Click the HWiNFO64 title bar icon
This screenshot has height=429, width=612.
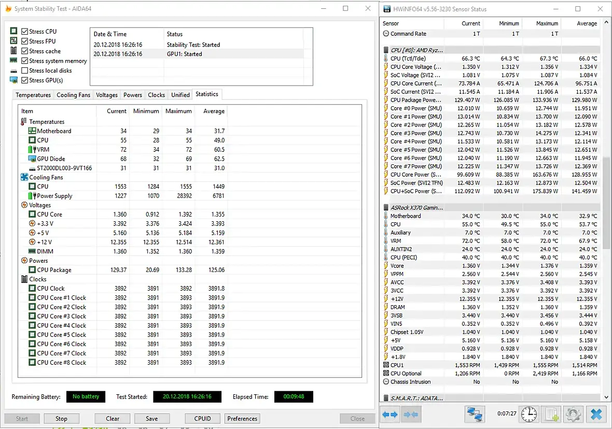tap(387, 9)
